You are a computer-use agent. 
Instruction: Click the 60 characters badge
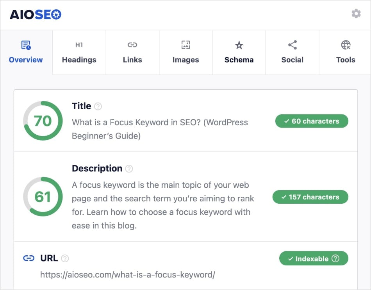(x=312, y=121)
